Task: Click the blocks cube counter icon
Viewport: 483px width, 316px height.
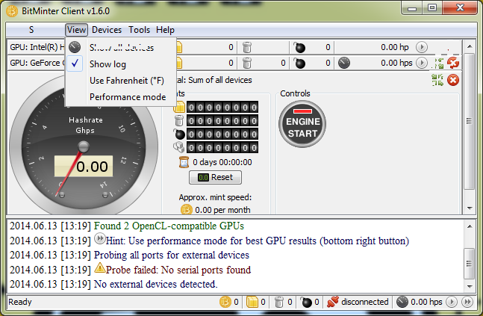Action: coord(179,147)
